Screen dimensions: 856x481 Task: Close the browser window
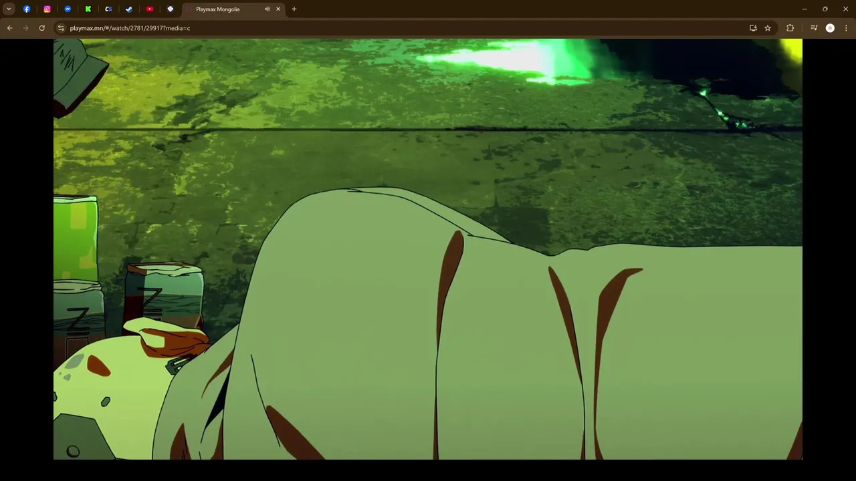845,9
